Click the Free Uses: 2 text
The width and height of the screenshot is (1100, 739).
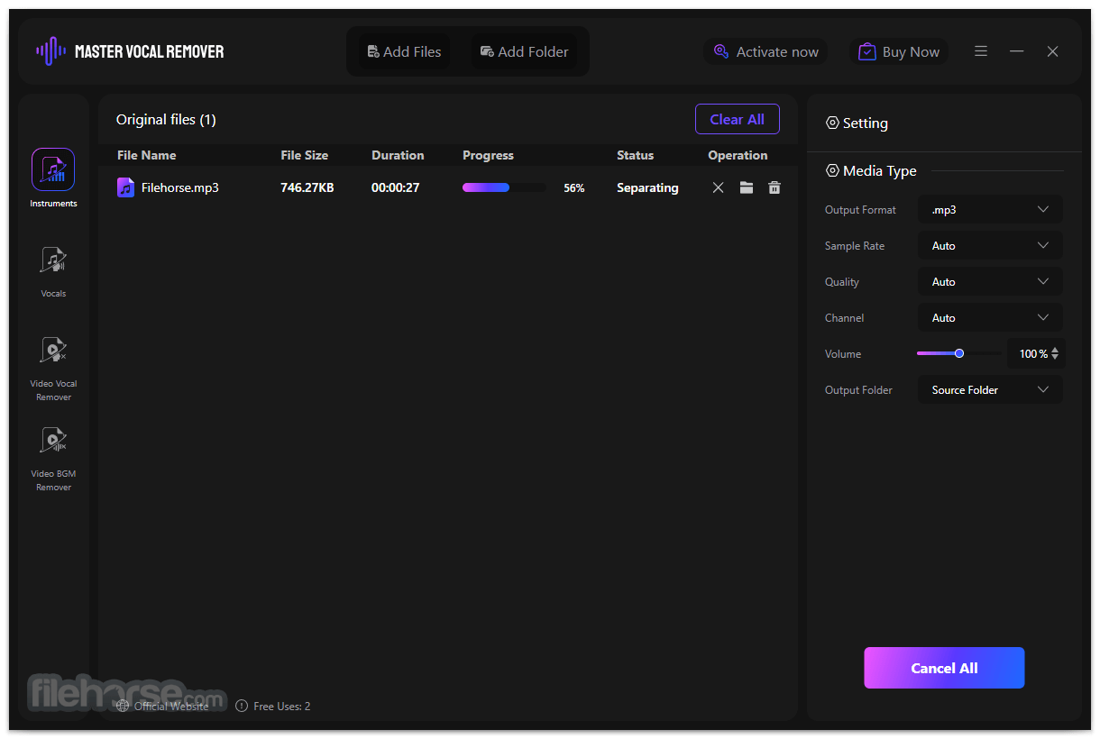[x=281, y=706]
